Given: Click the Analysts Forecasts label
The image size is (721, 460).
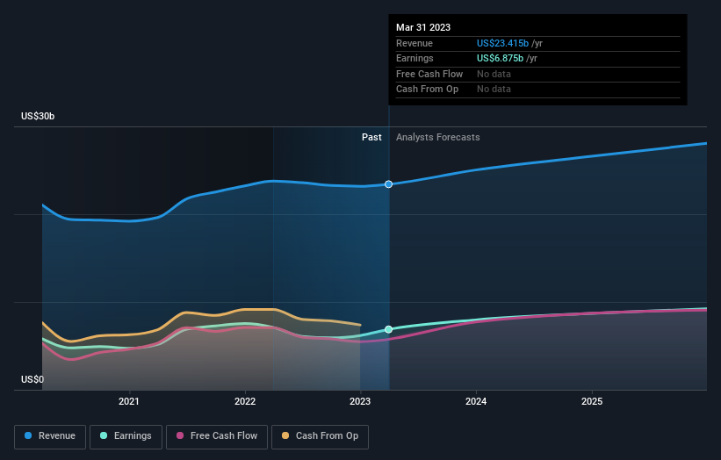Looking at the screenshot, I should click(x=437, y=138).
